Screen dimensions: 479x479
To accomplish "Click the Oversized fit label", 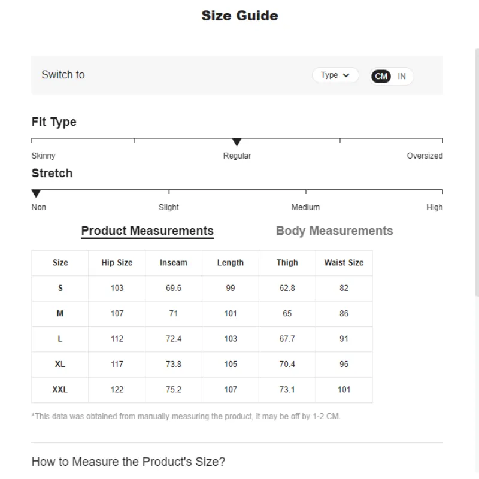I will (x=425, y=156).
